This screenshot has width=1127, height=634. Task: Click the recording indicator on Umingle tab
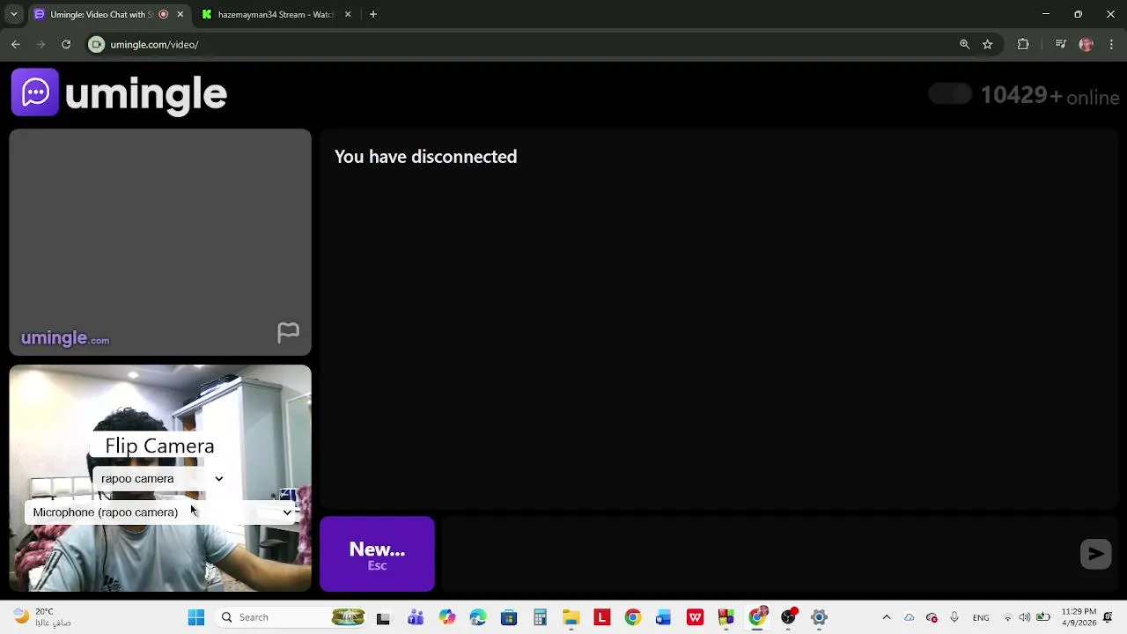coord(163,14)
